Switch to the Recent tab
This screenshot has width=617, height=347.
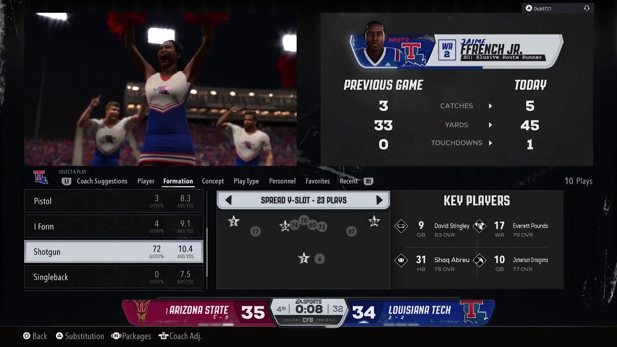pos(349,181)
